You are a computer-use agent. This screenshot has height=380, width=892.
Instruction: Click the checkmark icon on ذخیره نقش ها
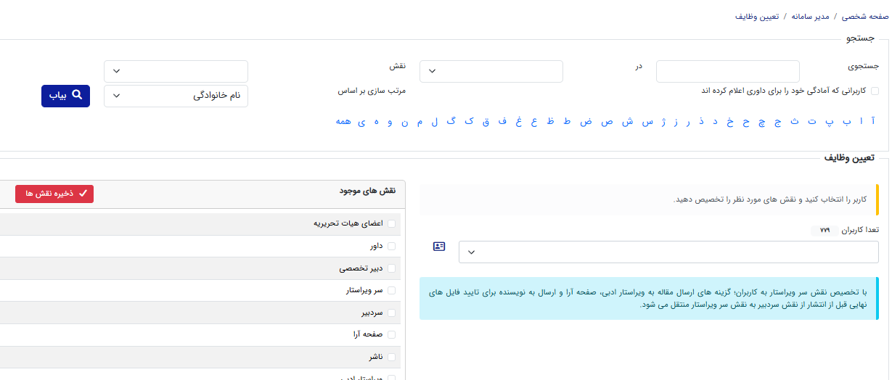click(x=83, y=194)
